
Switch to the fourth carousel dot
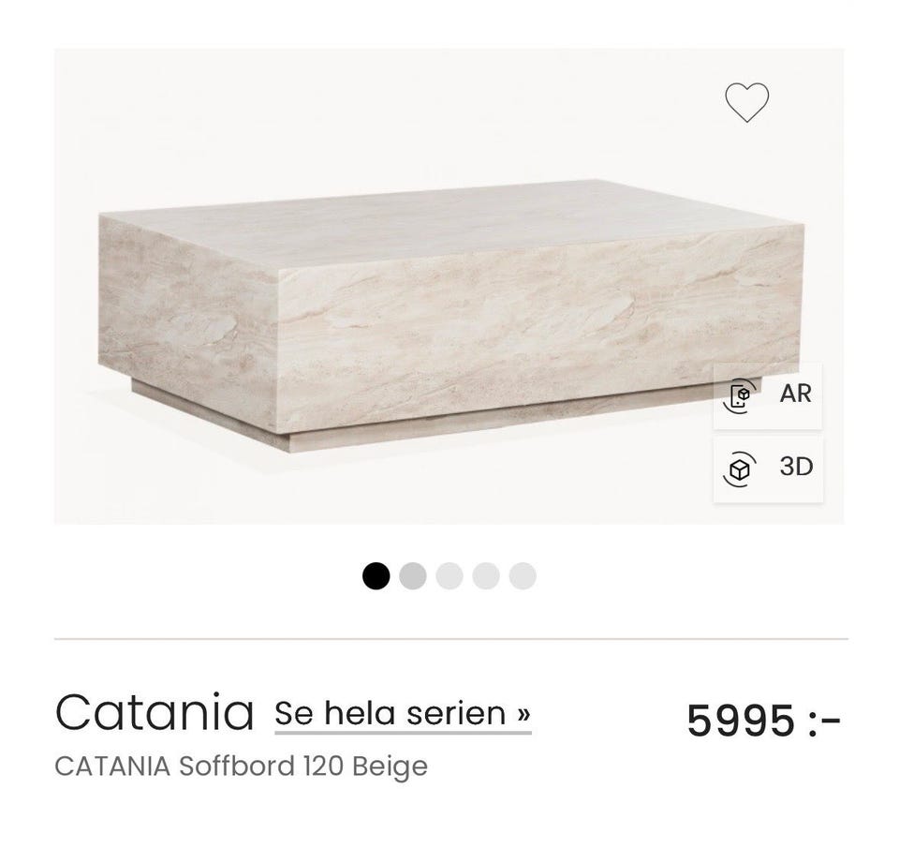[x=486, y=575]
